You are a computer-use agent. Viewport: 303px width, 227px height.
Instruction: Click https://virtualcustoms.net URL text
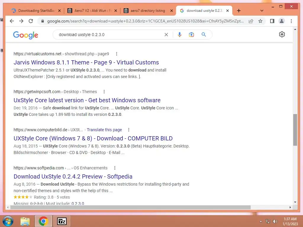tap(38, 54)
